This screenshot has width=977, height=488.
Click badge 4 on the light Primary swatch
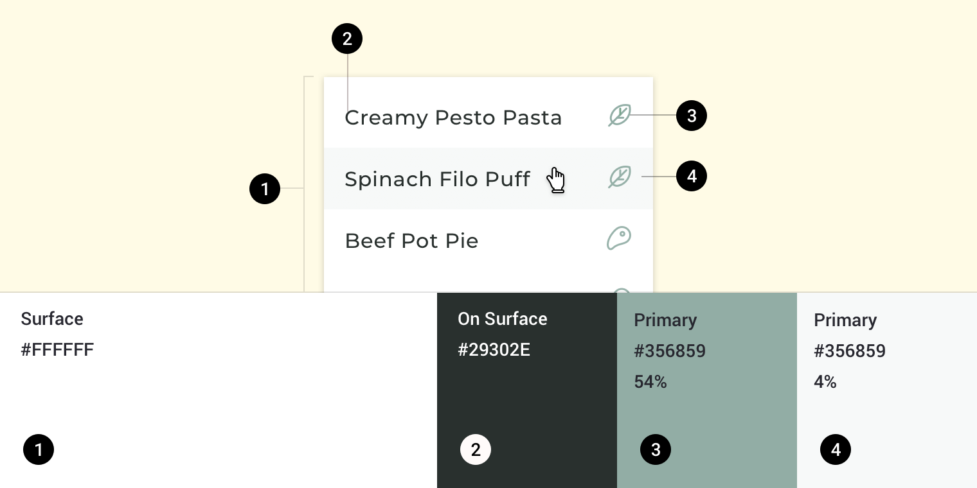point(836,449)
